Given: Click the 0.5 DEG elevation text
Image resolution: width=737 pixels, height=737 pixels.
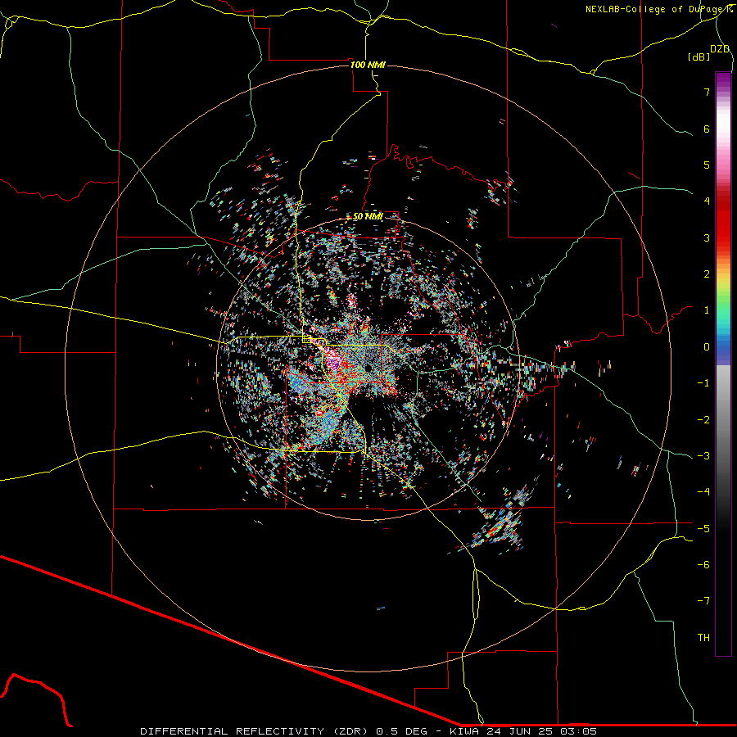Looking at the screenshot, I should pos(402,731).
